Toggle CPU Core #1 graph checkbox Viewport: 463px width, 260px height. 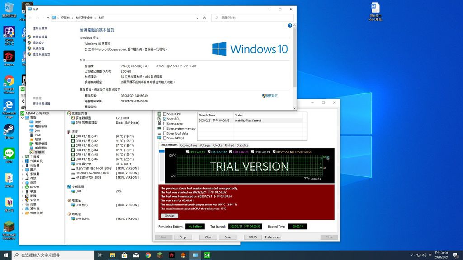pos(187,152)
